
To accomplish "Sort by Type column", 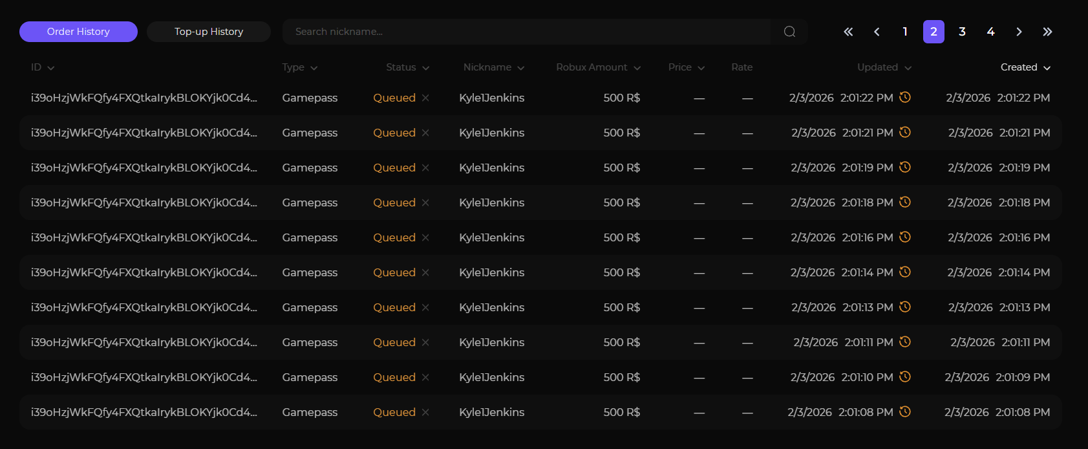I will [300, 67].
